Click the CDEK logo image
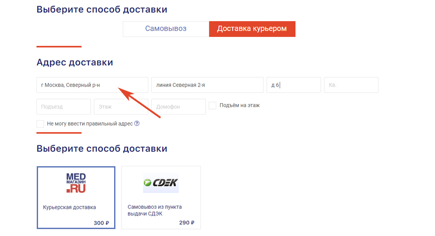Screen dimensions: 435x236 pos(161,183)
